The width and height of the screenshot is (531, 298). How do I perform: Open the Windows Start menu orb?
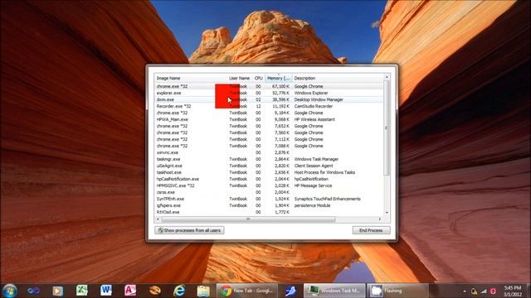click(x=9, y=291)
